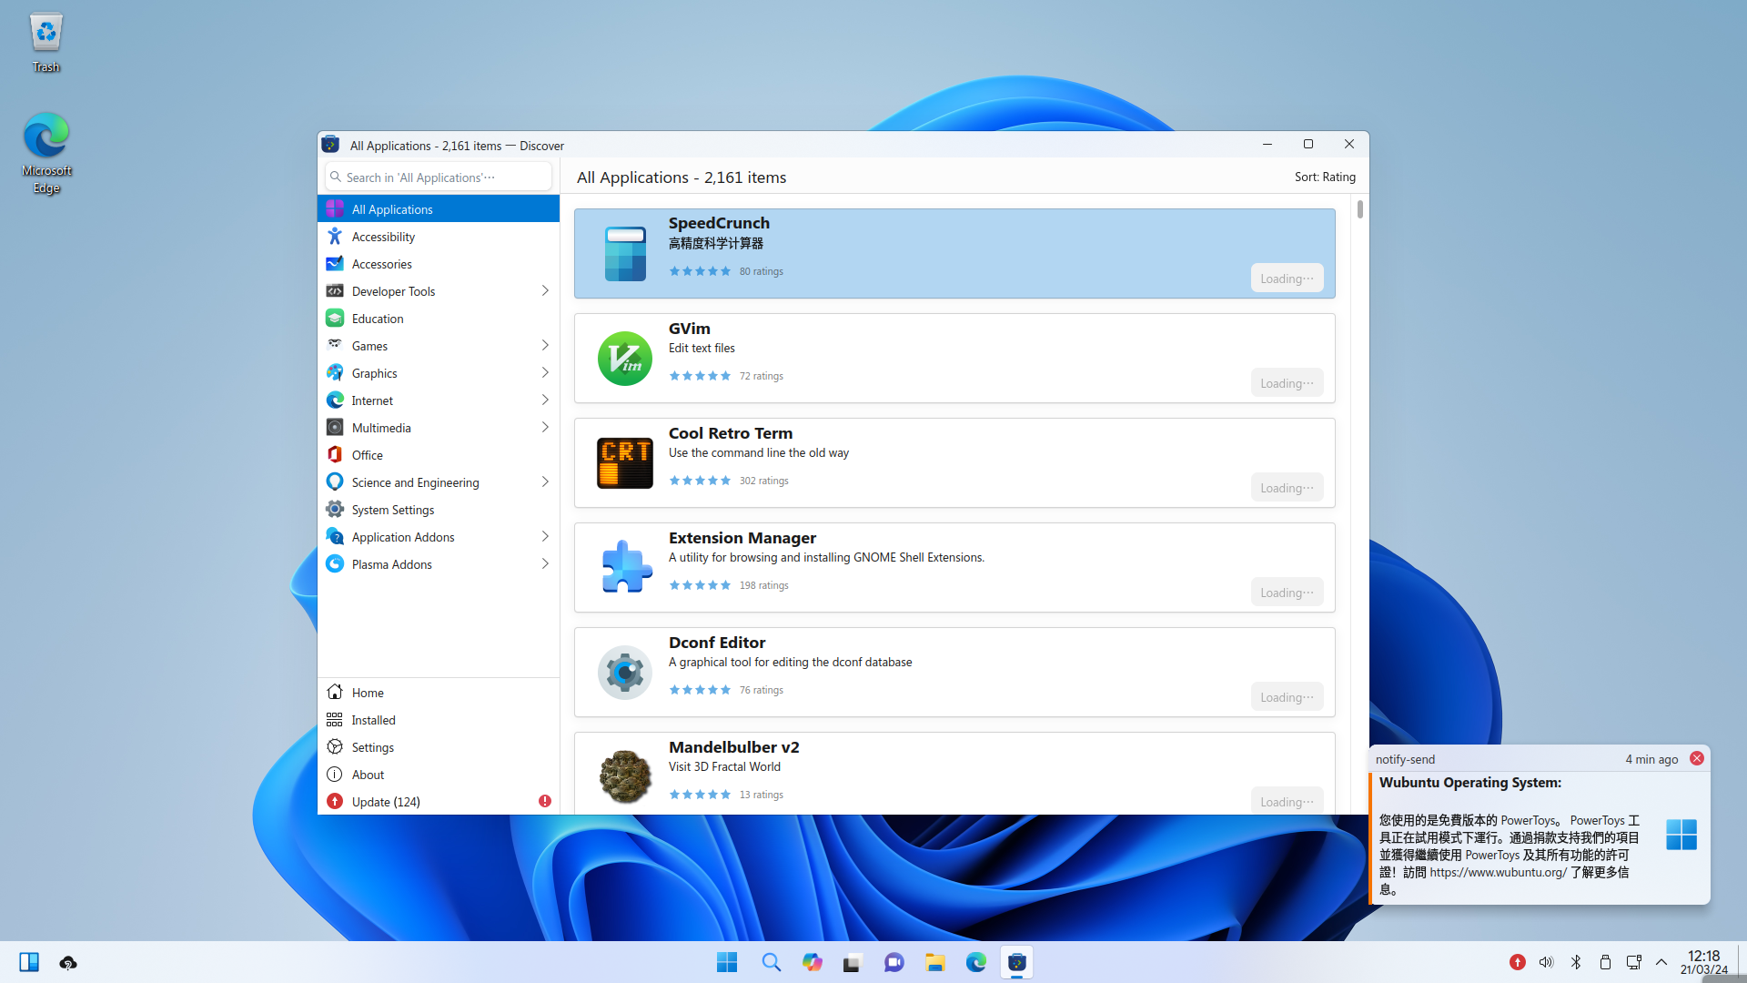Expand the Developer Tools category

[x=545, y=291]
